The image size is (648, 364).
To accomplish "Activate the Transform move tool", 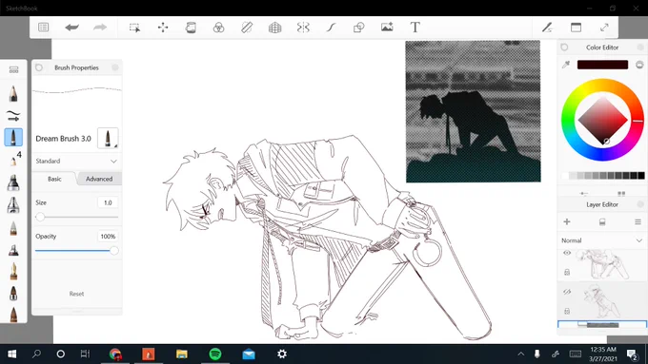I will [163, 28].
